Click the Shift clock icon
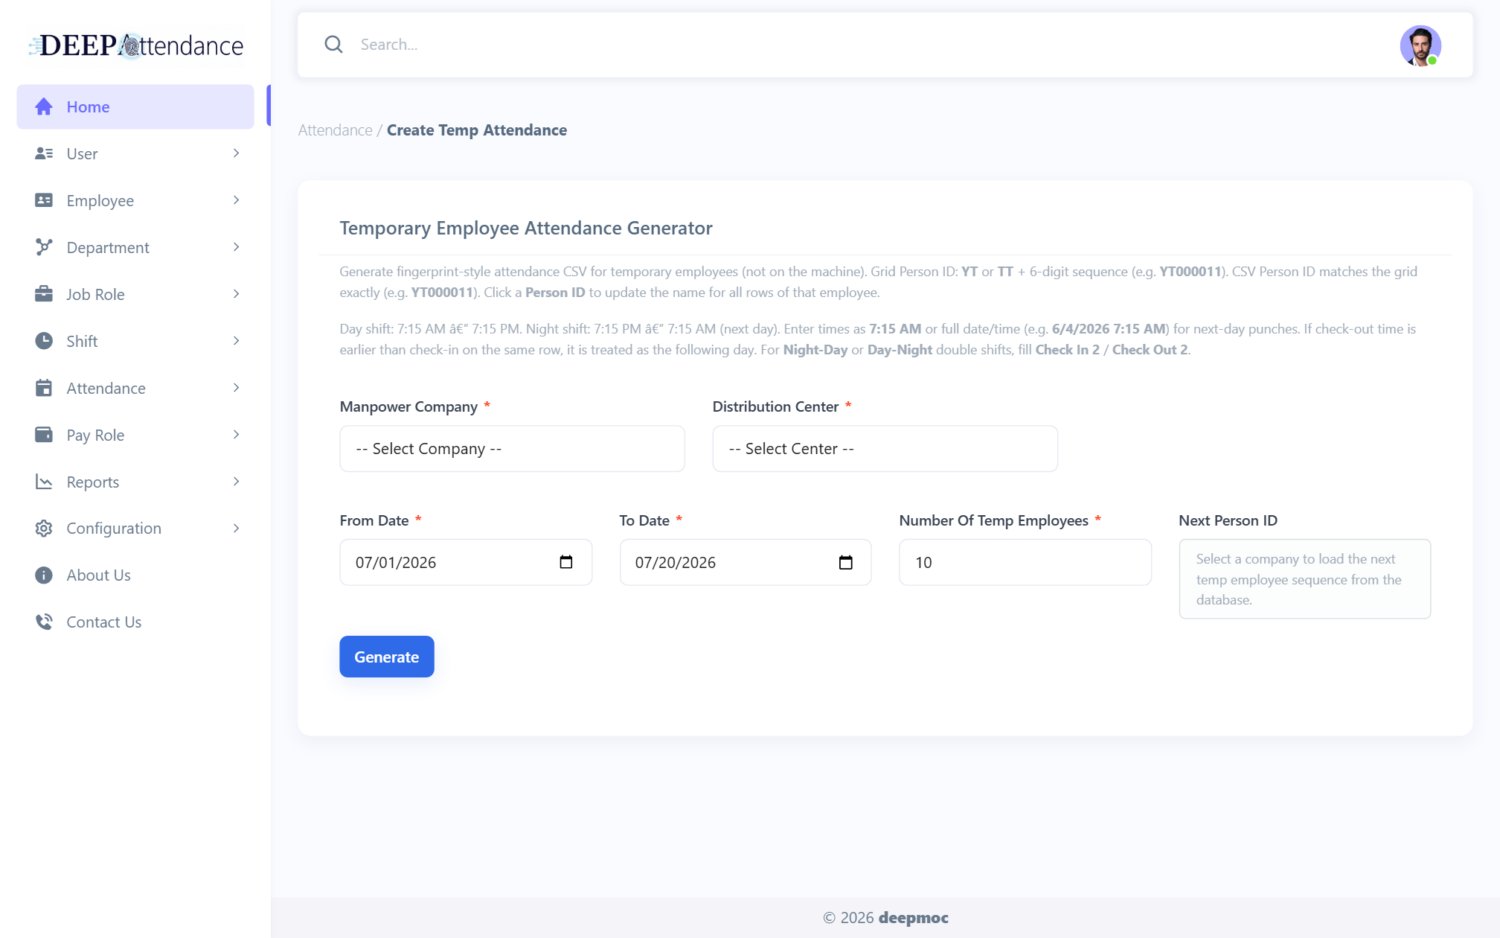1500x938 pixels. coord(44,341)
